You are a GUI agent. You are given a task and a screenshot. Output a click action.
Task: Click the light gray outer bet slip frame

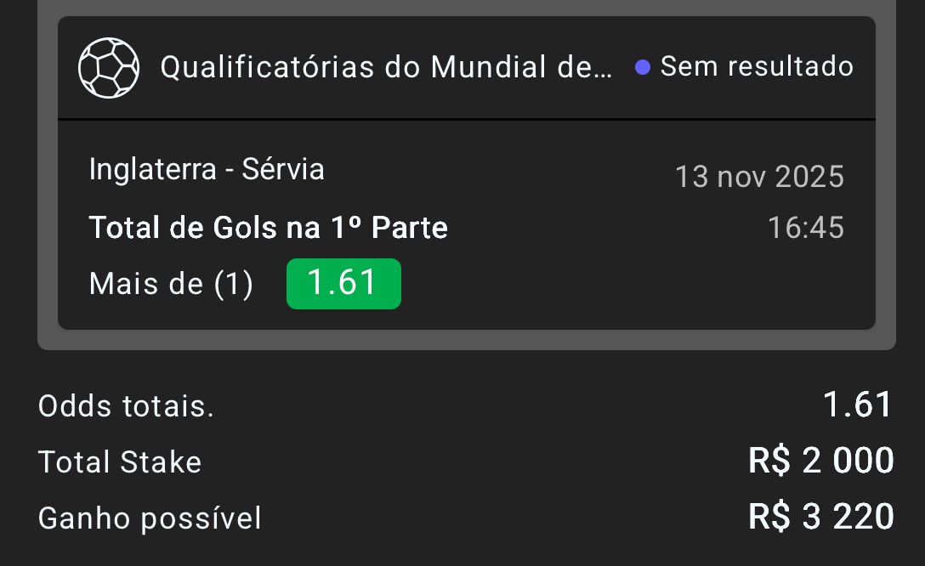(468, 339)
